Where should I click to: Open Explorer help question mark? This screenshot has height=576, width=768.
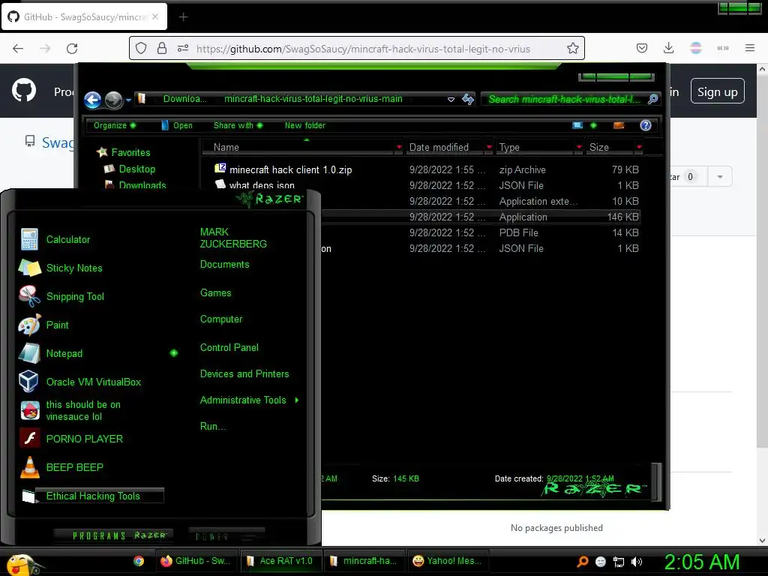pyautogui.click(x=646, y=125)
